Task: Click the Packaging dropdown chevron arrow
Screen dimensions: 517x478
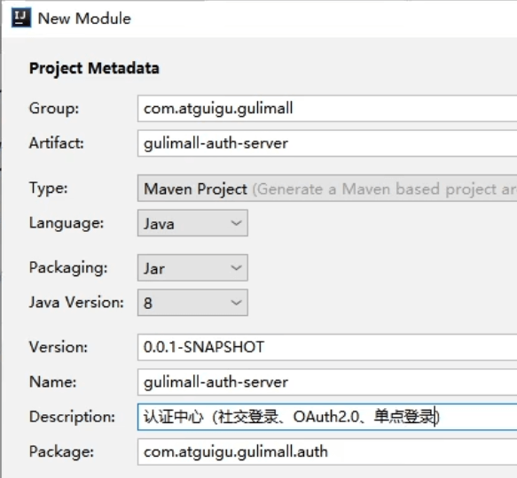Action: click(236, 267)
